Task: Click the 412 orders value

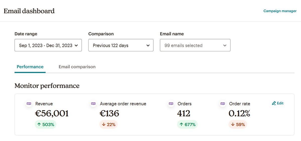Action: click(x=184, y=113)
